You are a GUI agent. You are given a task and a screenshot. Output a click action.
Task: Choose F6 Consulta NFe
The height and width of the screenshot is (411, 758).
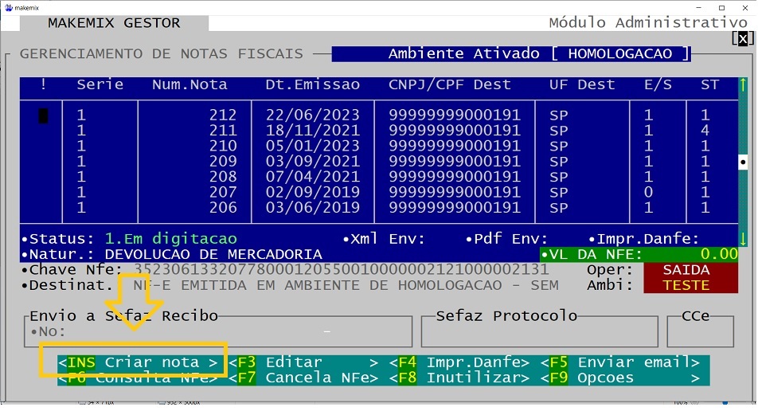click(138, 378)
